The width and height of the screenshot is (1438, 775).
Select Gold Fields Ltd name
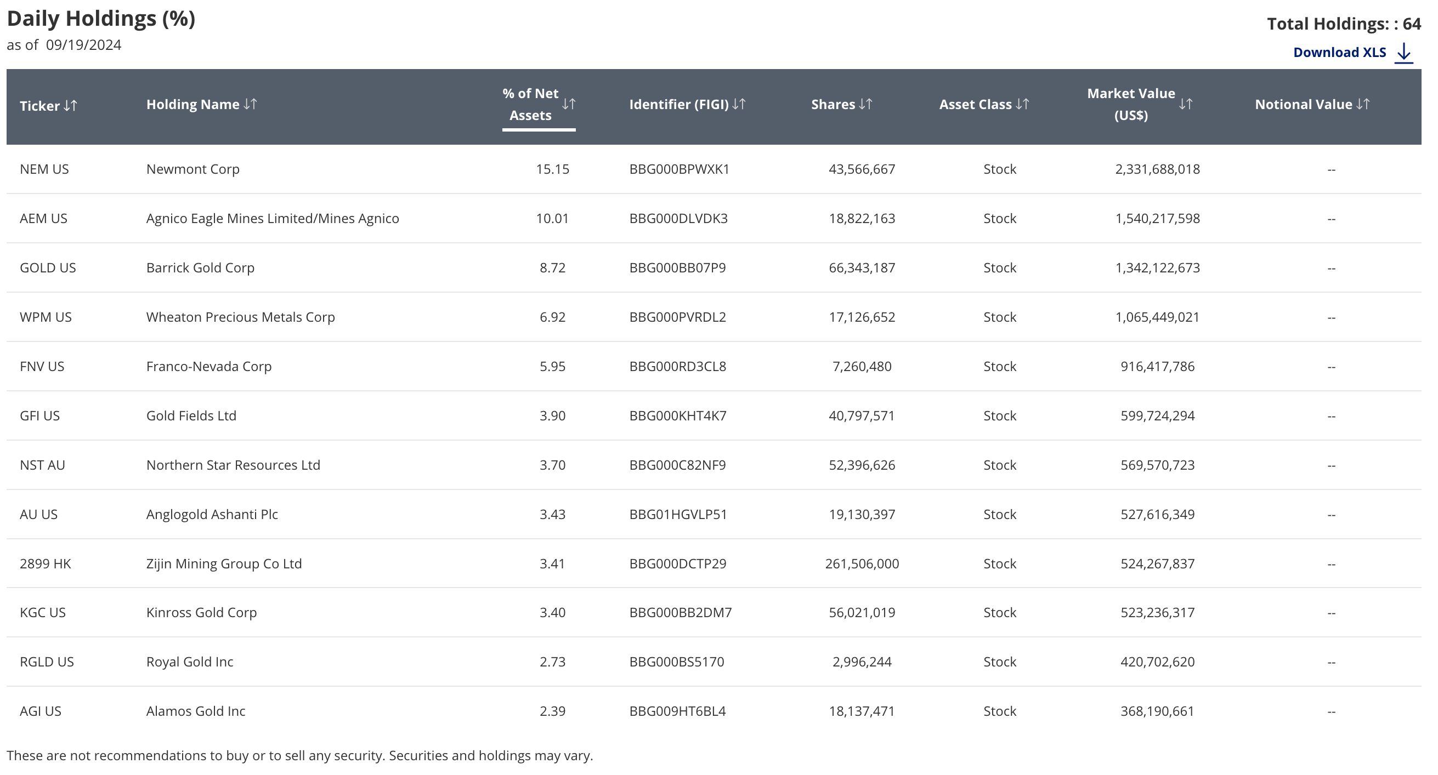[191, 415]
